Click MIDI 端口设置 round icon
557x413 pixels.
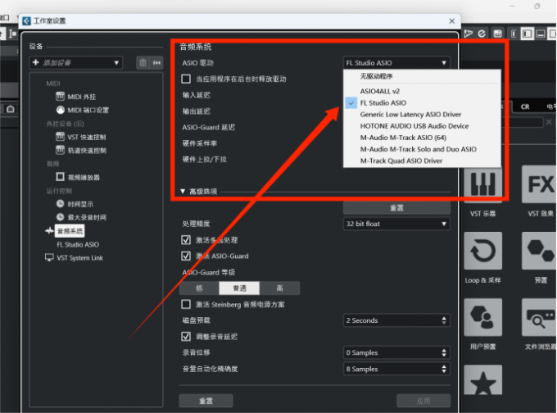[60, 110]
